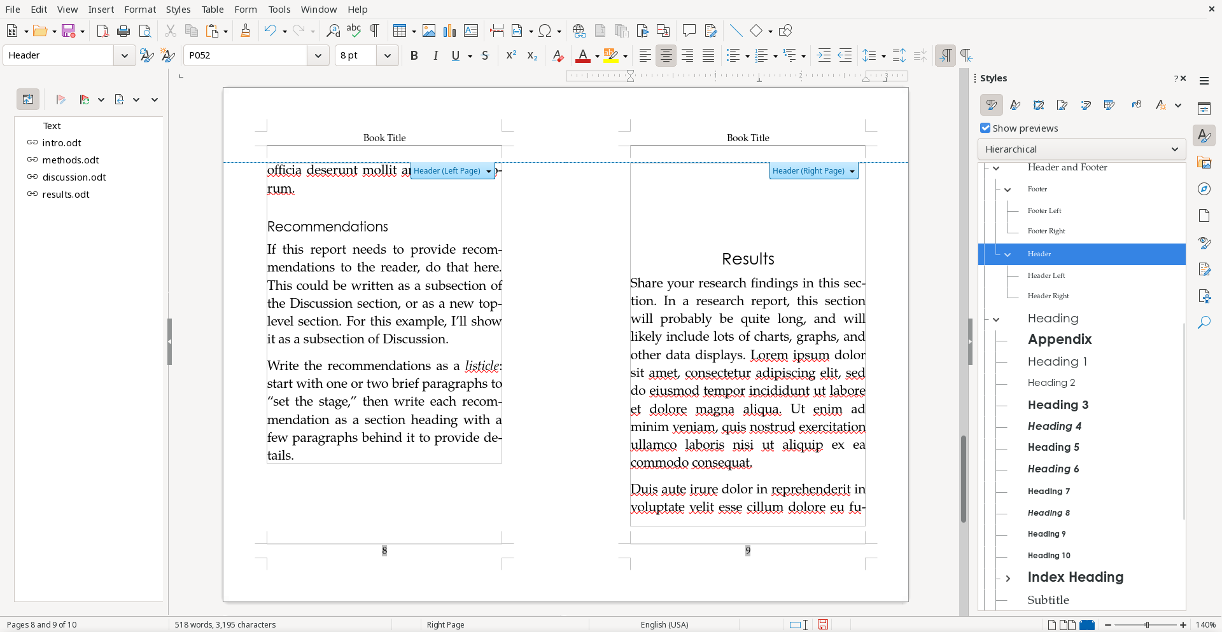This screenshot has width=1222, height=632.
Task: Click the font size input field
Action: click(x=356, y=55)
